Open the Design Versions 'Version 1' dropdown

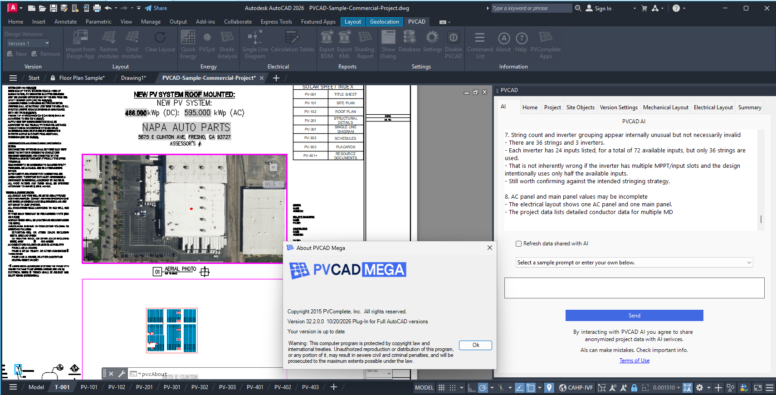pos(28,44)
